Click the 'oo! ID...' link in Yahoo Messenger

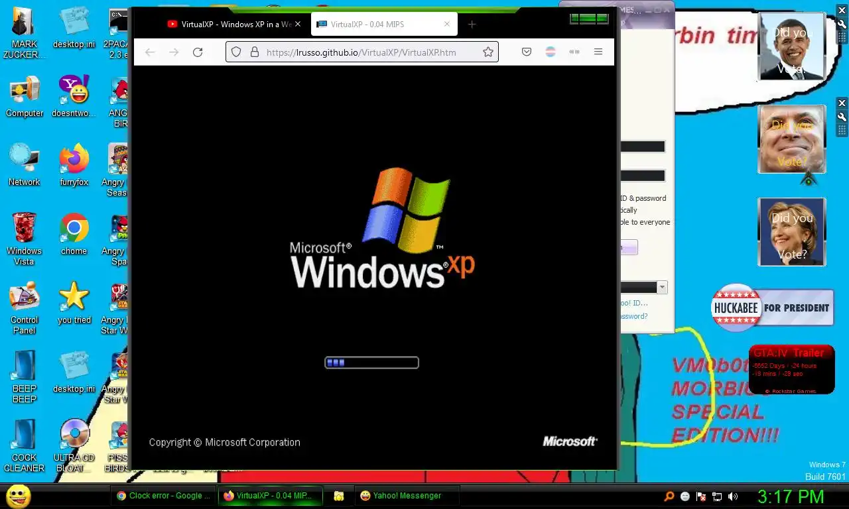coord(633,303)
